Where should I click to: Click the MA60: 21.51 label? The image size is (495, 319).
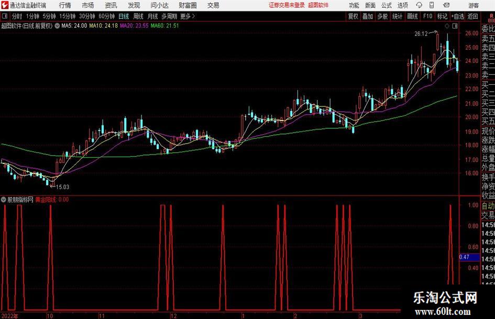[164, 26]
